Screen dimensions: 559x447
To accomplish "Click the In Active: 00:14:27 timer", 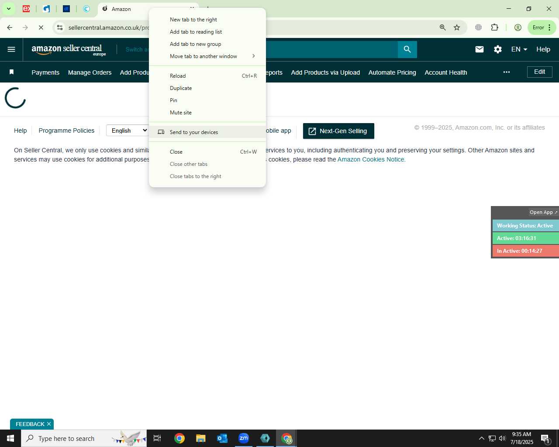I will [526, 251].
